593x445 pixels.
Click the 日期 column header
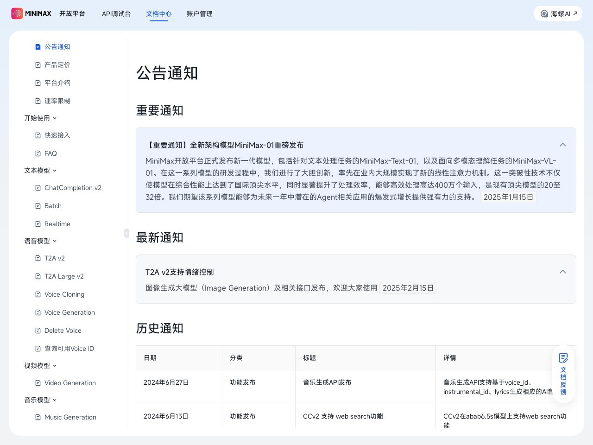tap(179, 358)
